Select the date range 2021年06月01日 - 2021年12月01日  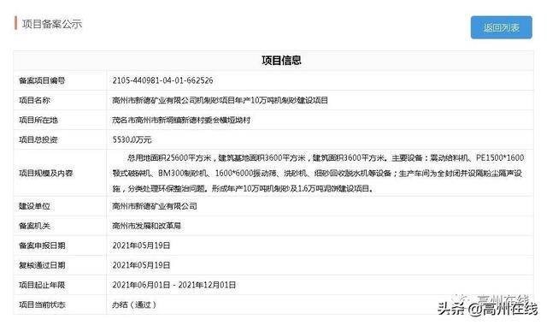[x=174, y=285]
